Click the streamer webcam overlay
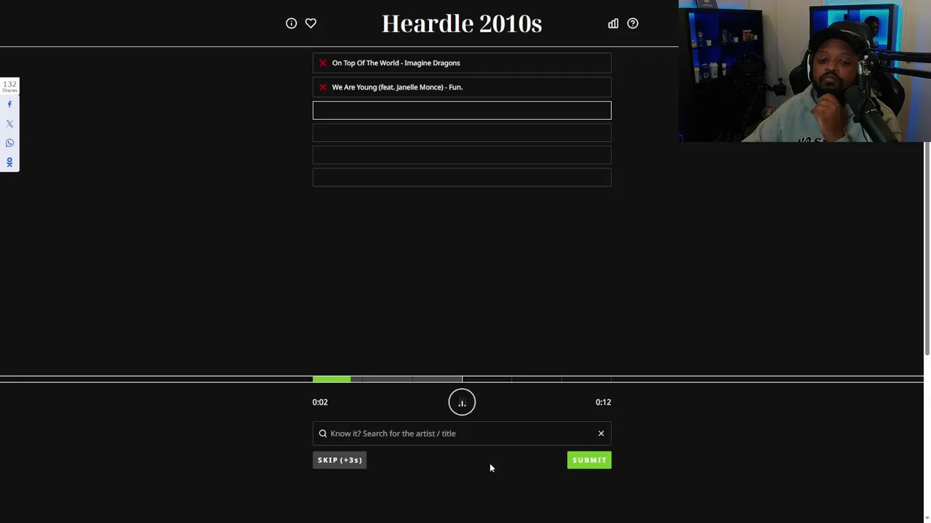Viewport: 931px width, 523px height. click(804, 70)
